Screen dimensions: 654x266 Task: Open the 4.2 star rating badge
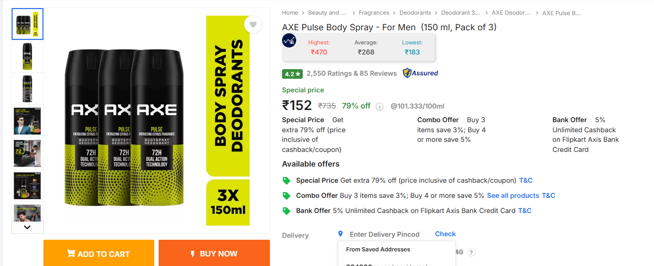[x=292, y=74]
